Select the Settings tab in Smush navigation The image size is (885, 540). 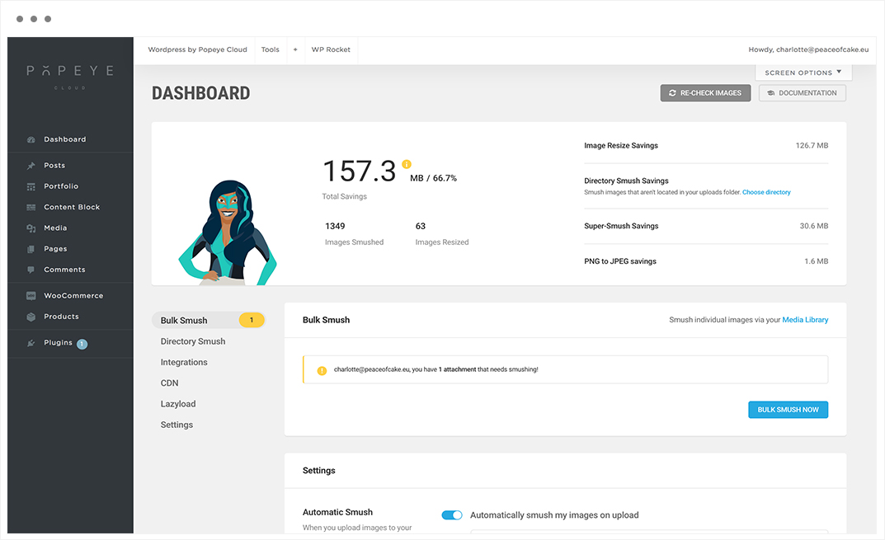[177, 425]
